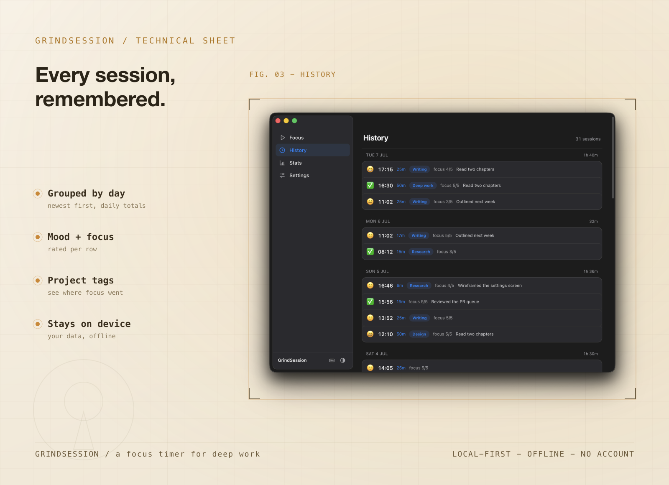Click green checkmark on the 16:30 session
The image size is (669, 485).
(x=370, y=185)
